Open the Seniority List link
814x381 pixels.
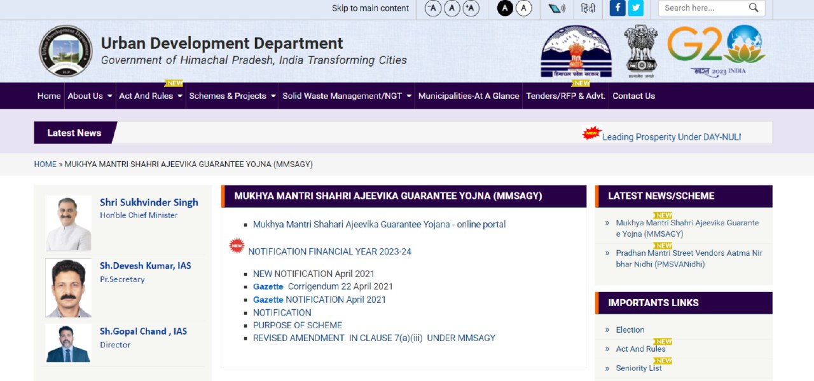click(x=638, y=368)
